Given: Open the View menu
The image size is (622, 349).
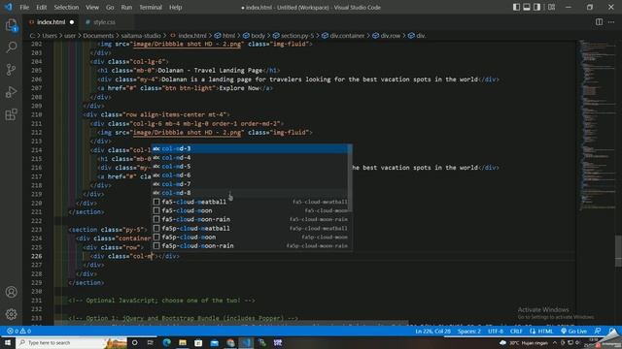Looking at the screenshot, I should coord(92,7).
